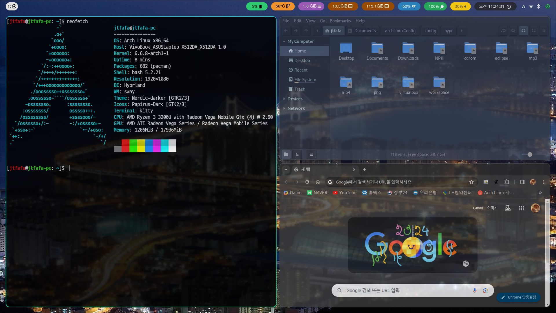This screenshot has height=313, width=556.
Task: Open the Bookmarks menu
Action: pyautogui.click(x=340, y=21)
